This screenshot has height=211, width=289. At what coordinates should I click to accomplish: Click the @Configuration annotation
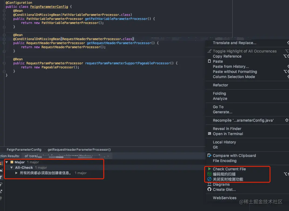pyautogui.click(x=19, y=3)
